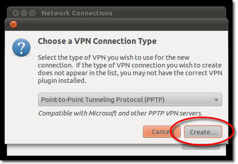Minimize the Network Connections window
This screenshot has width=238, height=164.
pos(24,13)
